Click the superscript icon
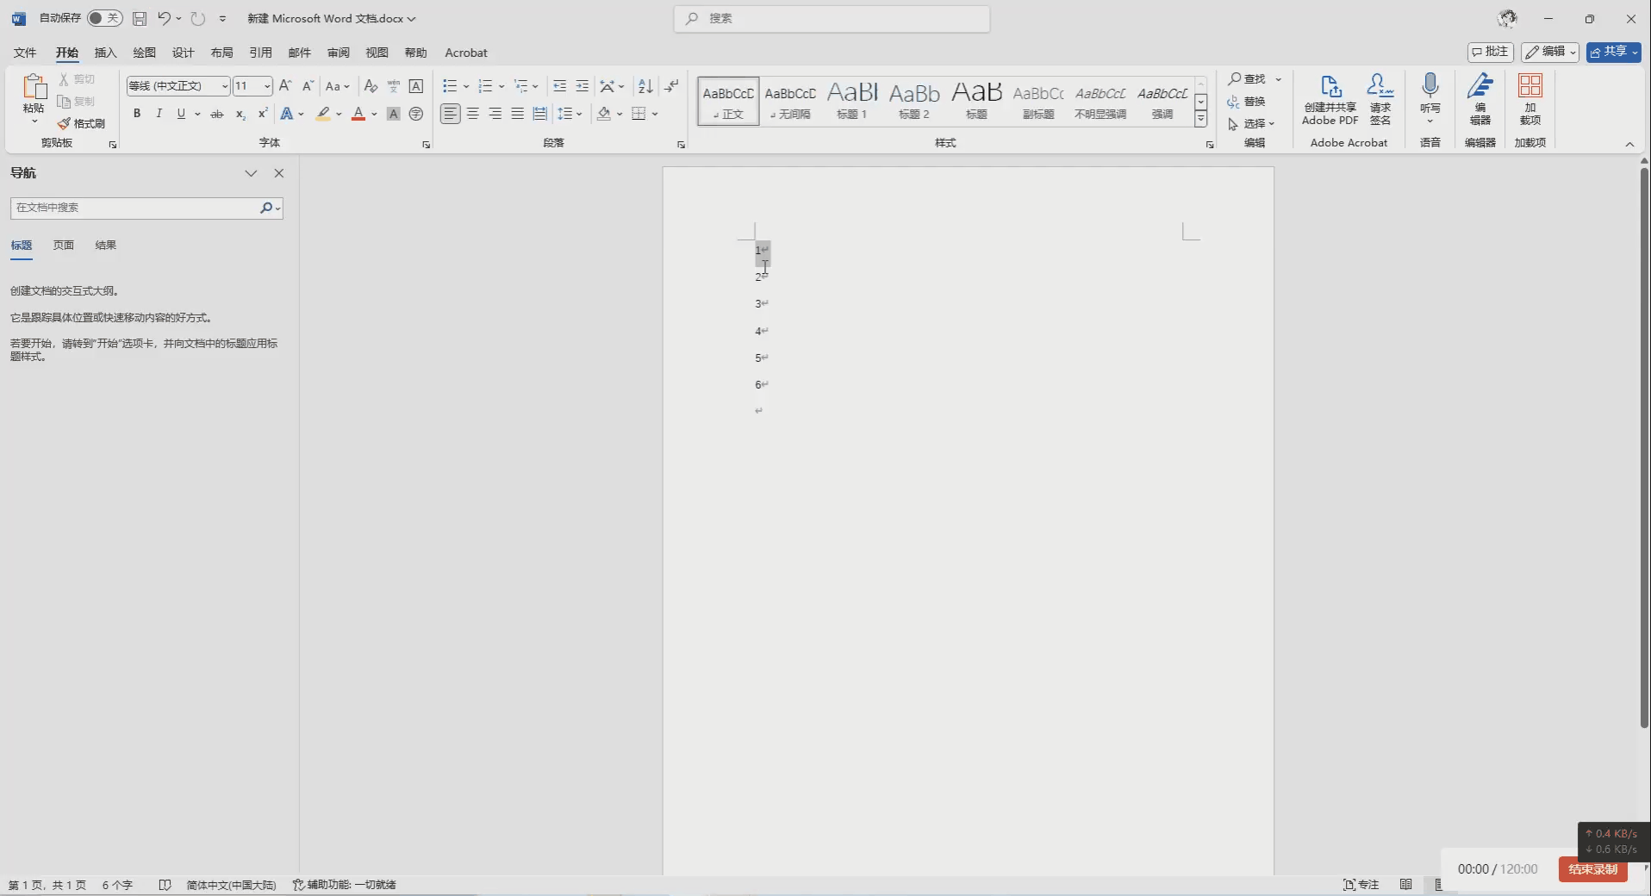 (262, 115)
